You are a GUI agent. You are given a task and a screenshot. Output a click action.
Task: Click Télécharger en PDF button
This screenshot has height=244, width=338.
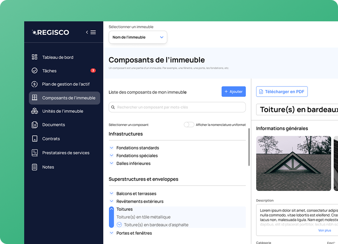coord(282,92)
